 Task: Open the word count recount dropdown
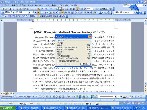point(134,13)
